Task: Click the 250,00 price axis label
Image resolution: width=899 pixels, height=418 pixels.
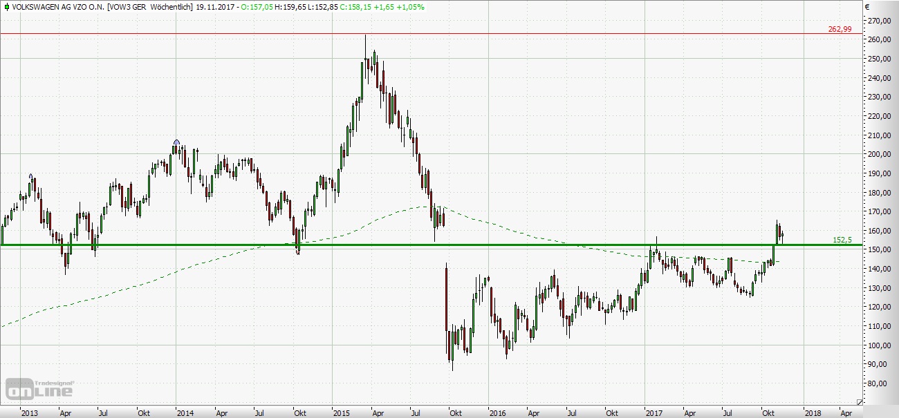Action: click(880, 59)
